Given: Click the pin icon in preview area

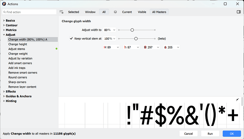Looking at the screenshot, I should (x=237, y=100).
